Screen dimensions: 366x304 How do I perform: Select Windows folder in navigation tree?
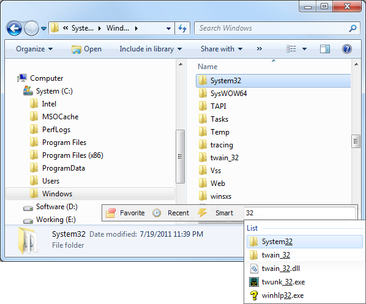point(90,194)
